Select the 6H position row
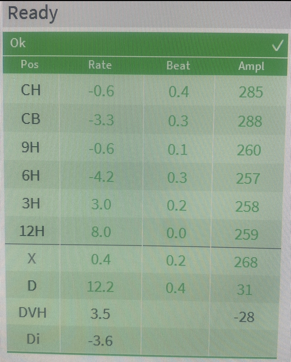The image size is (291, 362). click(143, 177)
